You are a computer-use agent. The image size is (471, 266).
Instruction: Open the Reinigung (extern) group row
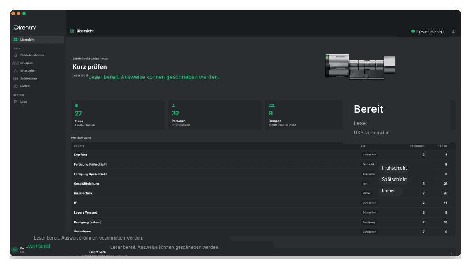[263, 222]
